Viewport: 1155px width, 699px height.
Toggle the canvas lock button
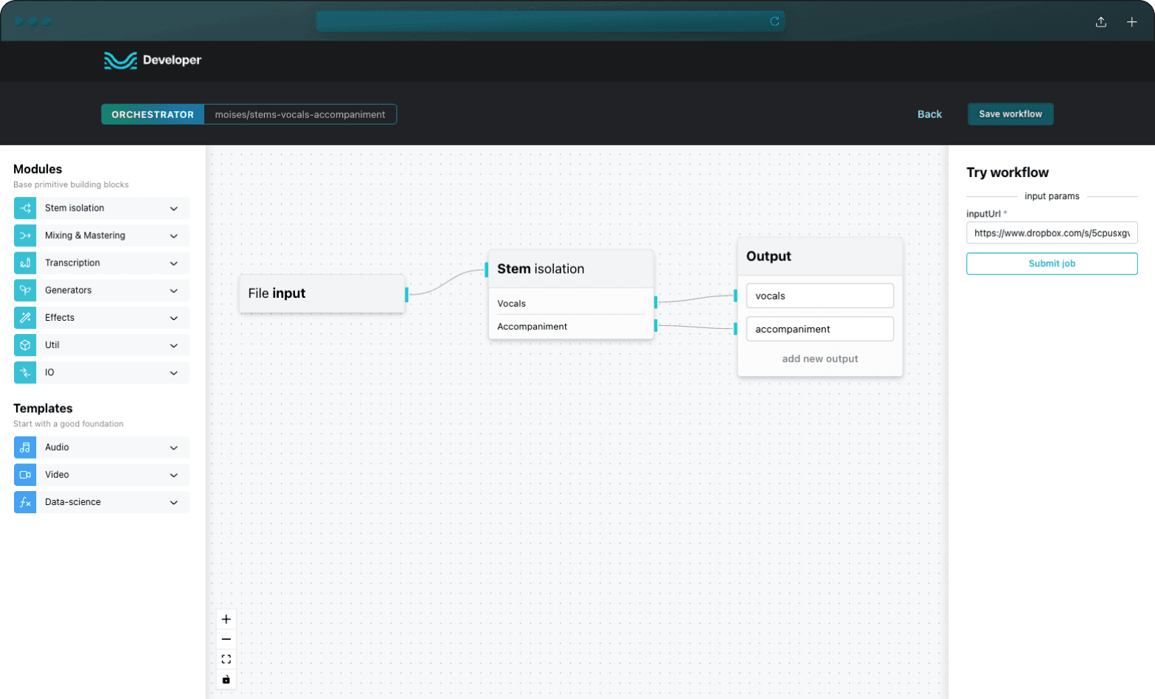226,679
